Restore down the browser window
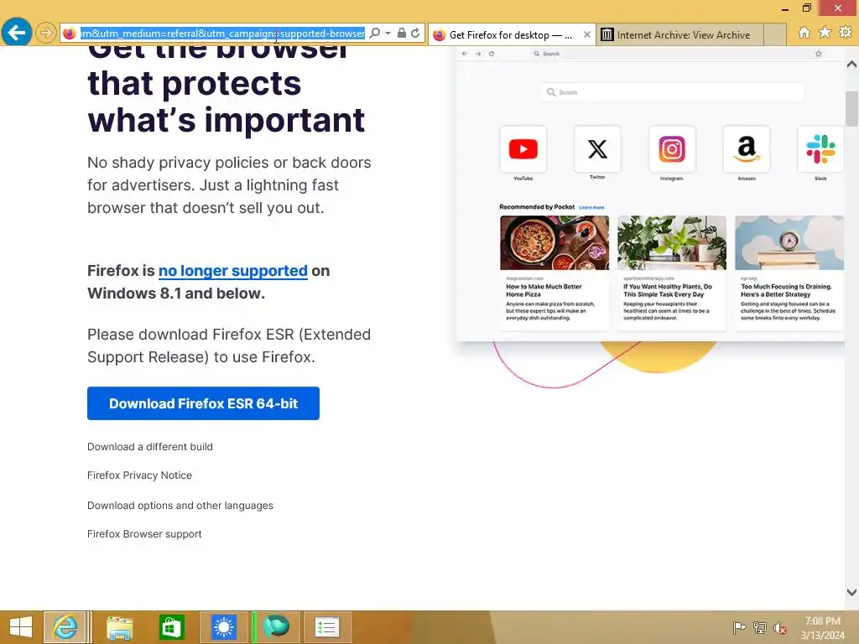The height and width of the screenshot is (644, 859). pyautogui.click(x=806, y=8)
